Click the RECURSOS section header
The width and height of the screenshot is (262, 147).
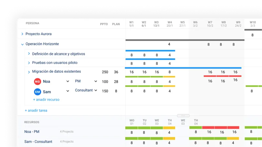click(x=32, y=122)
